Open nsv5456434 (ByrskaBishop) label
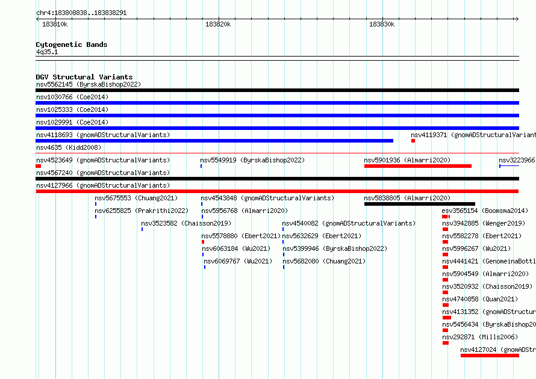 [x=489, y=324]
